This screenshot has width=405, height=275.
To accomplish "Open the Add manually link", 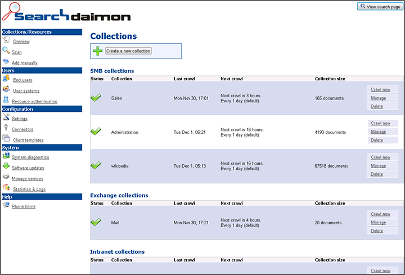I will tap(25, 63).
